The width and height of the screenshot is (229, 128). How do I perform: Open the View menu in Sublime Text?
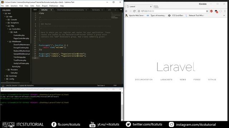(26, 6)
